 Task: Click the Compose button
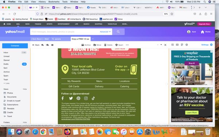point(15,46)
